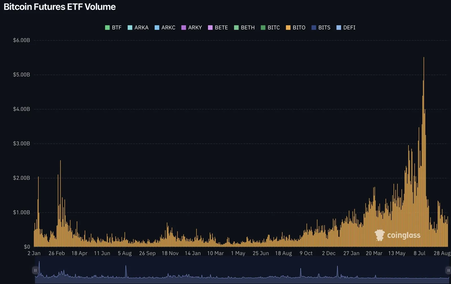
Task: Click the Bitcoin Futures ETF Volume title
Action: [59, 7]
